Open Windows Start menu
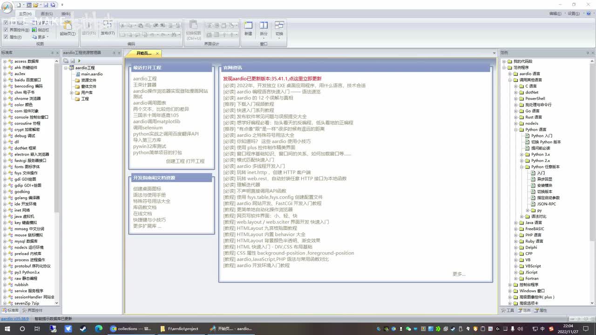 (7, 328)
